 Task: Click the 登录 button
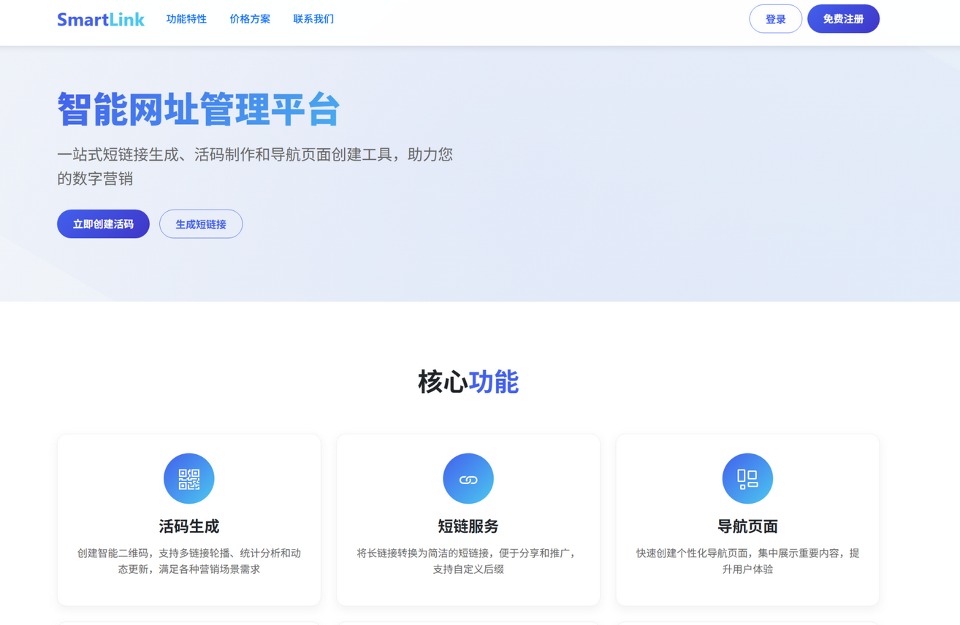775,18
